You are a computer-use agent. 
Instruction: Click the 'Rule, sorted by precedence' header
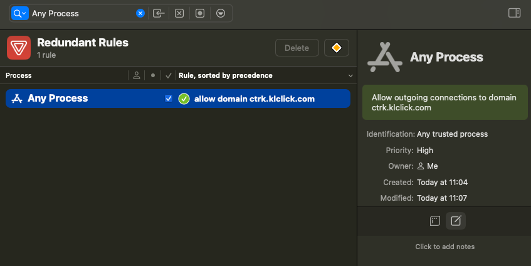[226, 76]
